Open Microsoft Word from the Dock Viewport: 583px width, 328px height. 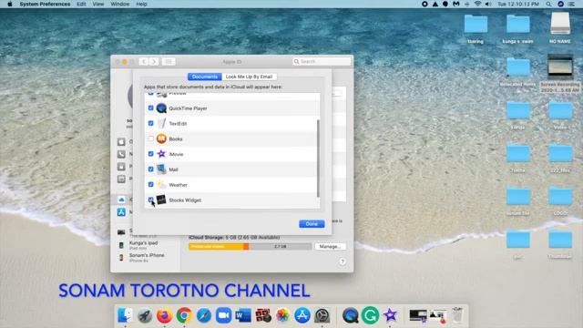[243, 315]
